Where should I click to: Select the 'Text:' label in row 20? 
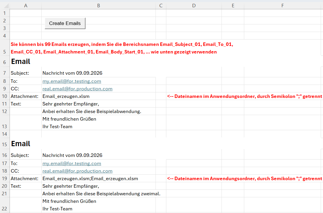pos(16,186)
